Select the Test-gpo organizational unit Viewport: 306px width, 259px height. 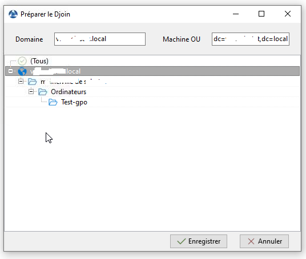pos(74,102)
